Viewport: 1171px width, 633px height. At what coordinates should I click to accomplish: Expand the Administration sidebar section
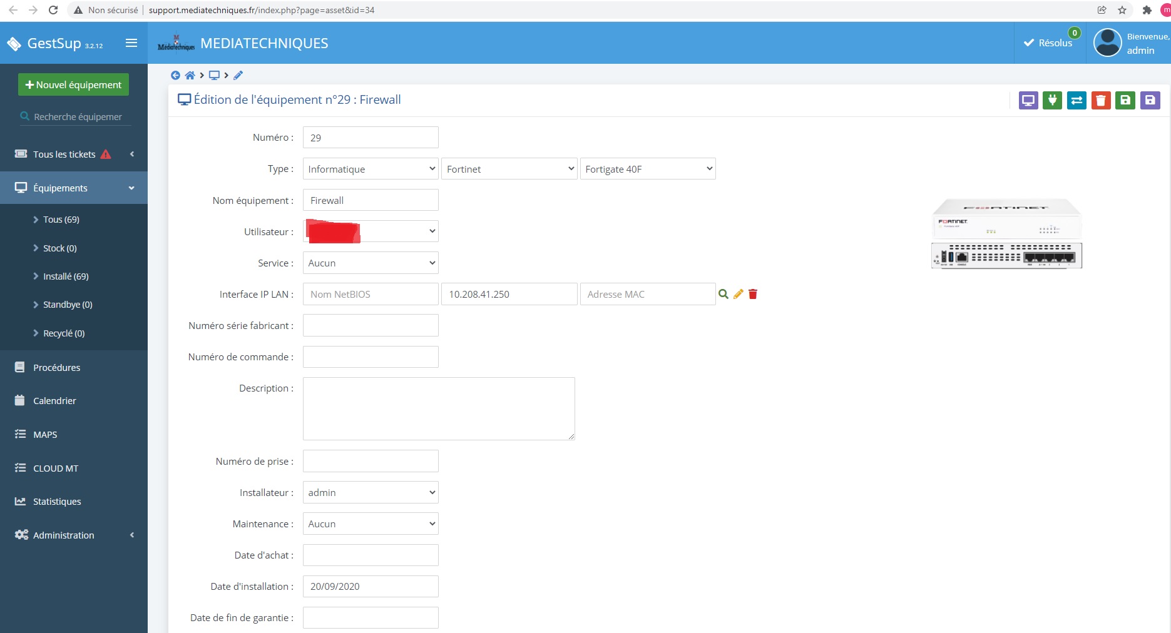[74, 535]
